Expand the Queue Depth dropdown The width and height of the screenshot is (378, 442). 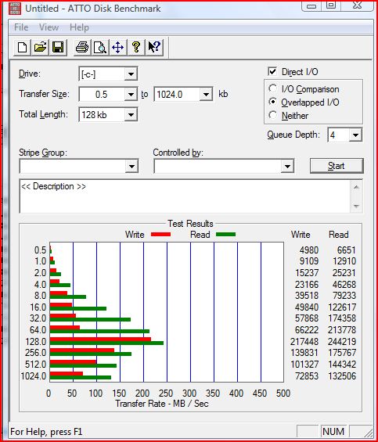(355, 135)
